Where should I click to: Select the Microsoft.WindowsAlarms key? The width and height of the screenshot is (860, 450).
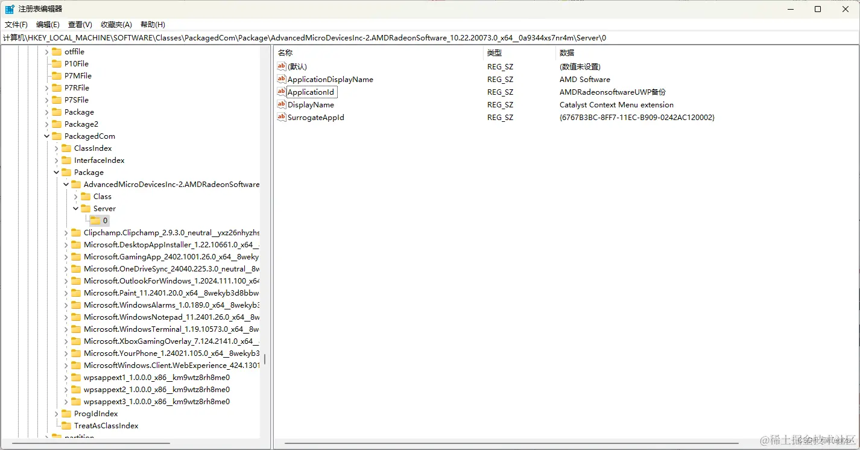pyautogui.click(x=171, y=305)
